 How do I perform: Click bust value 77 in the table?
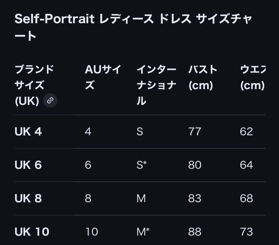pyautogui.click(x=195, y=132)
